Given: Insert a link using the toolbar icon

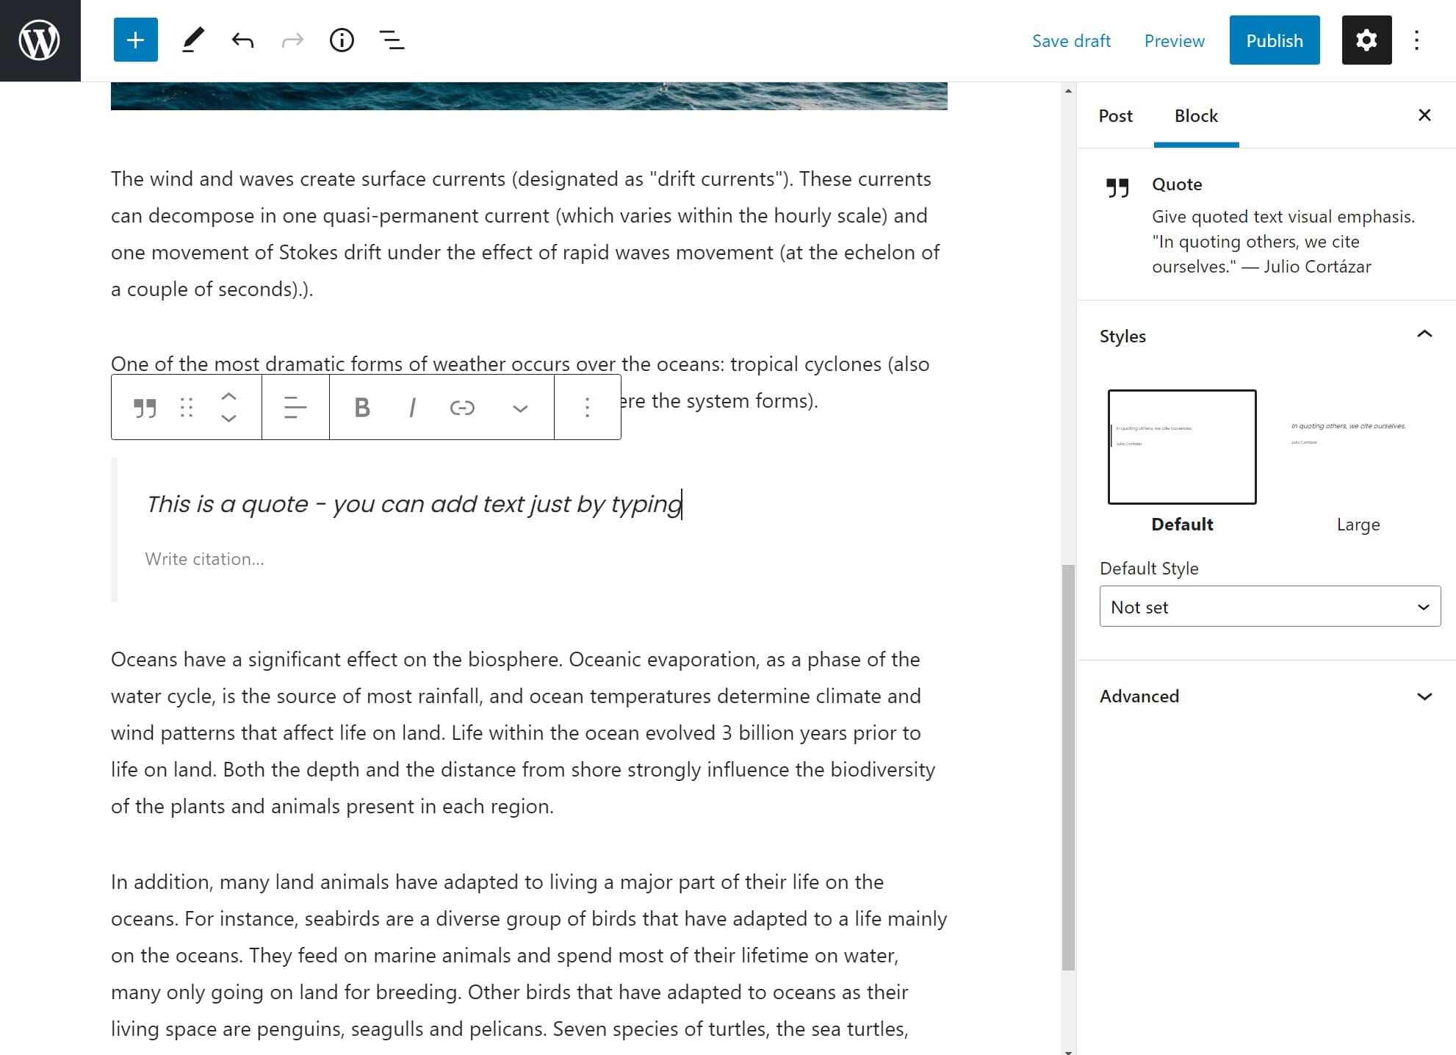Looking at the screenshot, I should pyautogui.click(x=463, y=407).
